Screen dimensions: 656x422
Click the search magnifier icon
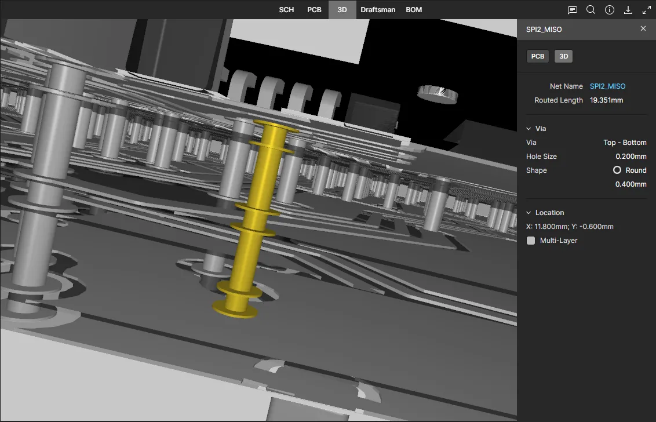point(591,10)
